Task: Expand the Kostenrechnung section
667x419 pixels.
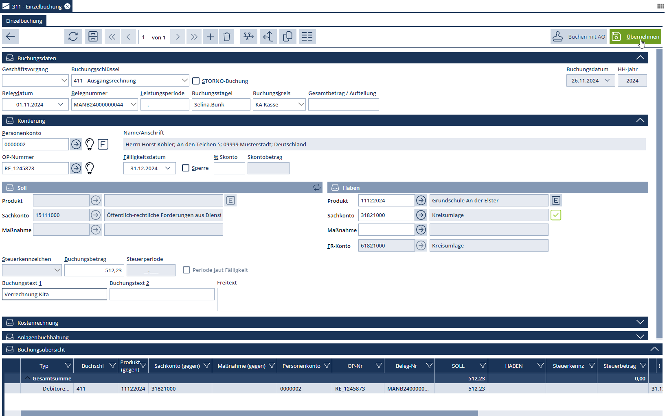Action: point(640,323)
